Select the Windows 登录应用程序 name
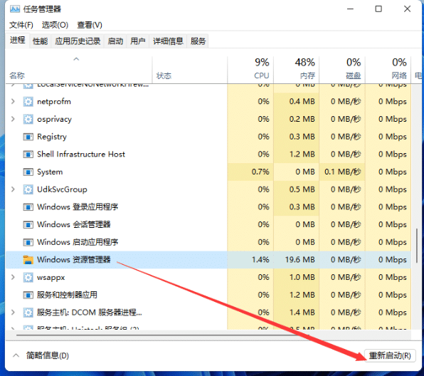This screenshot has height=376, width=424. (x=78, y=207)
